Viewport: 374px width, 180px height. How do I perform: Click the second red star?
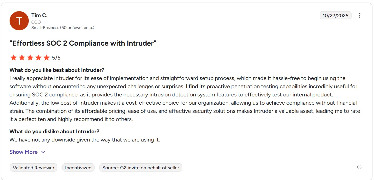[22, 58]
